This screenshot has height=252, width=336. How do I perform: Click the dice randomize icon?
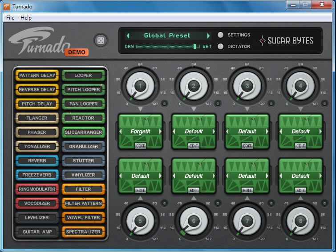101,40
